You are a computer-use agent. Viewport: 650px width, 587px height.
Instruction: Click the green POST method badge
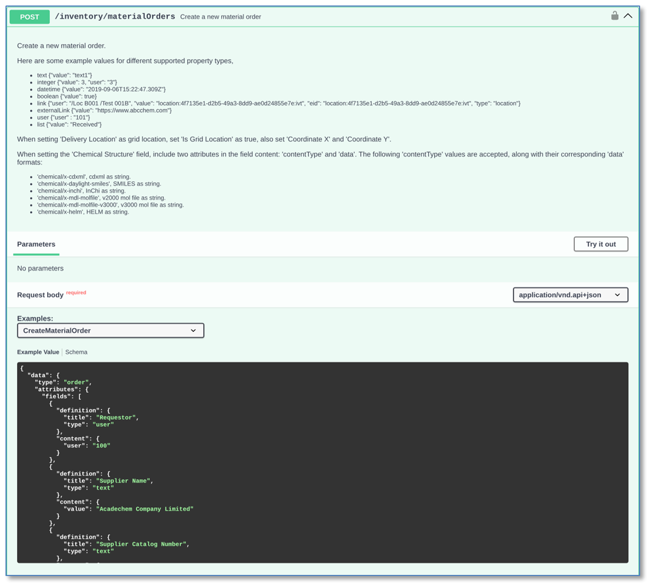(x=30, y=16)
